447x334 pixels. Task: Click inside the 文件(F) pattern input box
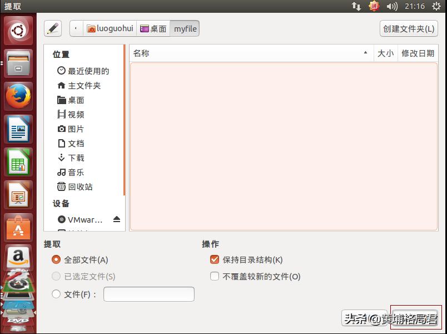148,294
